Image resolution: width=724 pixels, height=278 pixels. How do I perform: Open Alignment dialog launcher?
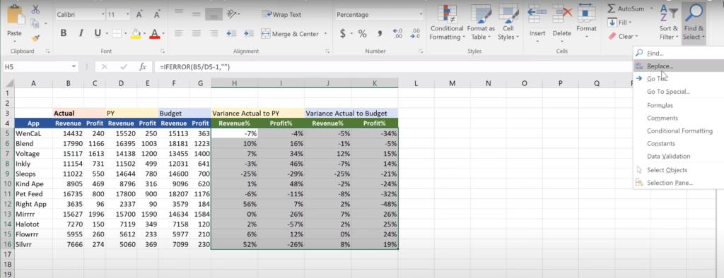[x=327, y=52]
